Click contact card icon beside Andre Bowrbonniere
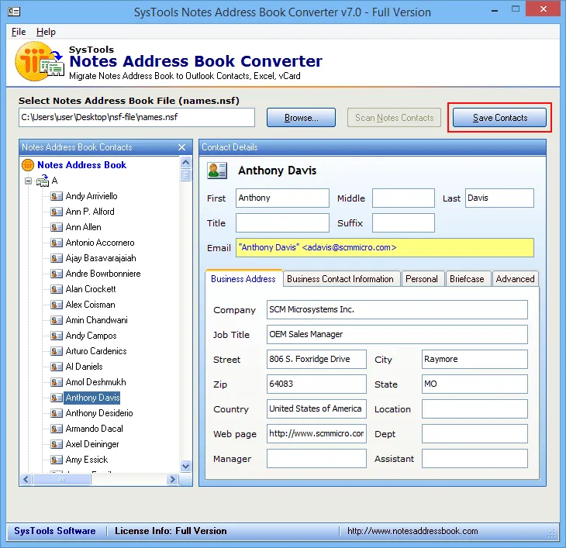 pos(57,274)
